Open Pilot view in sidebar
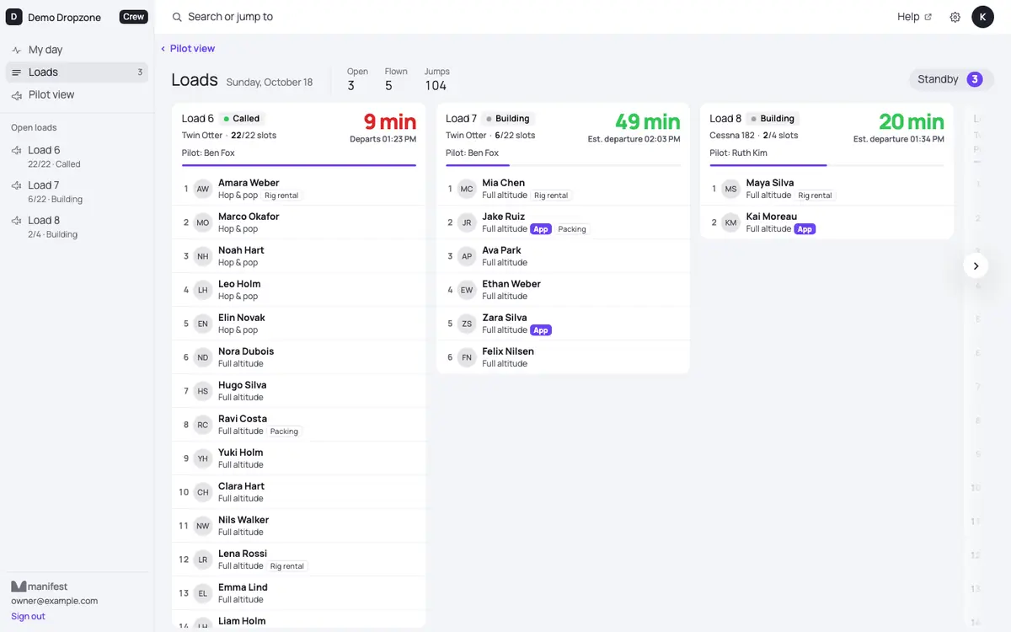 pos(77,95)
